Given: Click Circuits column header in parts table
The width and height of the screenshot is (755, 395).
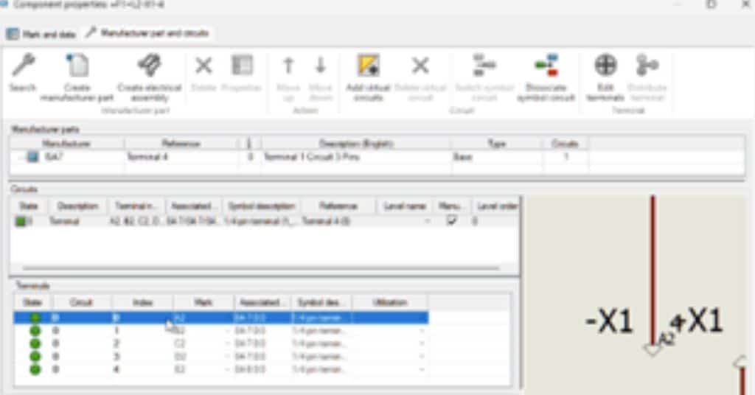Looking at the screenshot, I should 565,144.
